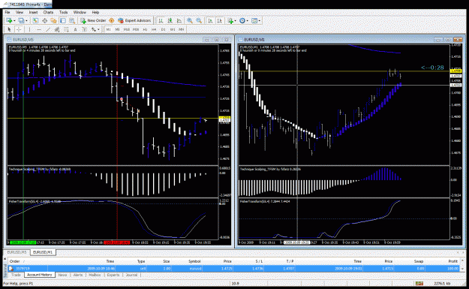Open the News tab in terminal

(62, 275)
